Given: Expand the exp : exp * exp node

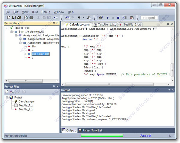Looking at the screenshot, I should coord(25,54).
